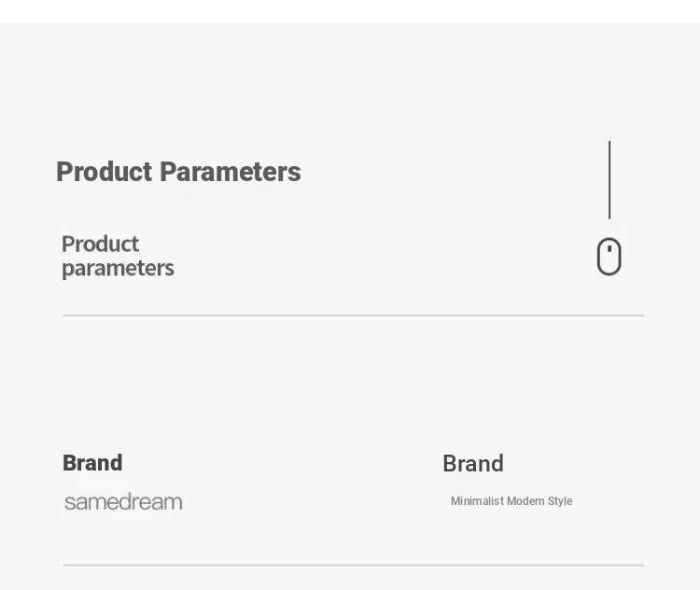The height and width of the screenshot is (590, 700).
Task: Click the divider line below the subheading
Action: point(353,316)
